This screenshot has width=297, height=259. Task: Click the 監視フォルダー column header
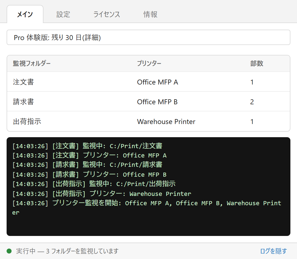[x=32, y=63]
